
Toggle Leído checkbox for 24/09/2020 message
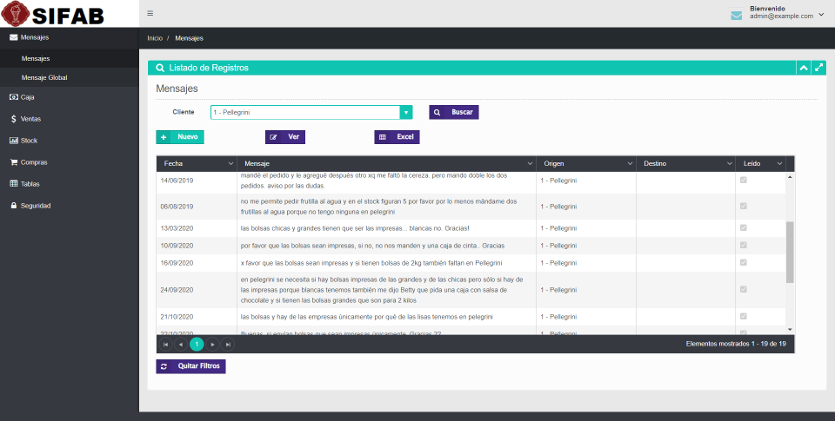point(742,289)
